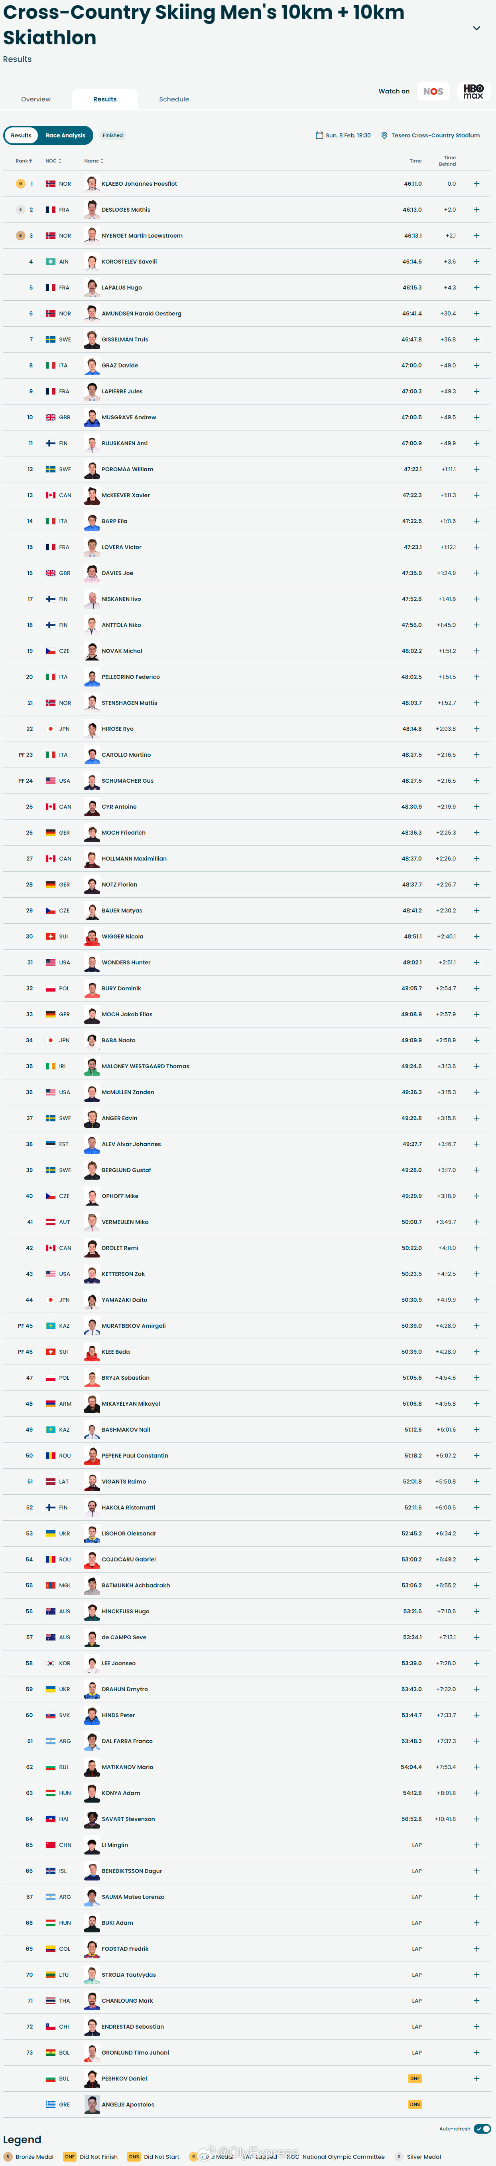Click the calendar icon beside Sun, 8 Feb

[319, 135]
